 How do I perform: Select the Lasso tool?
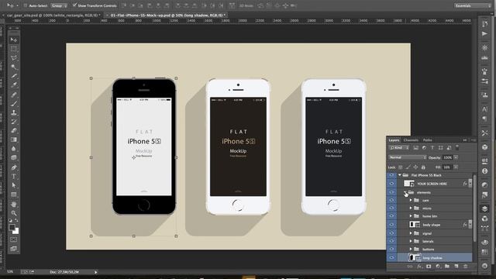pyautogui.click(x=14, y=58)
